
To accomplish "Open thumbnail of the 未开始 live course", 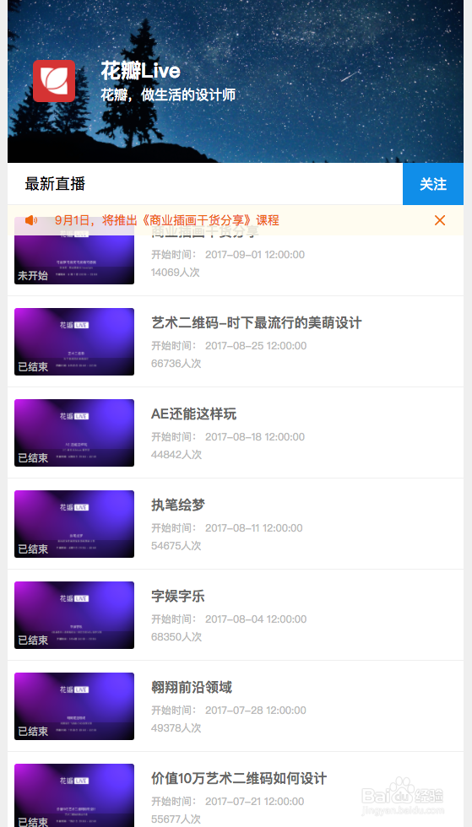I will (74, 251).
